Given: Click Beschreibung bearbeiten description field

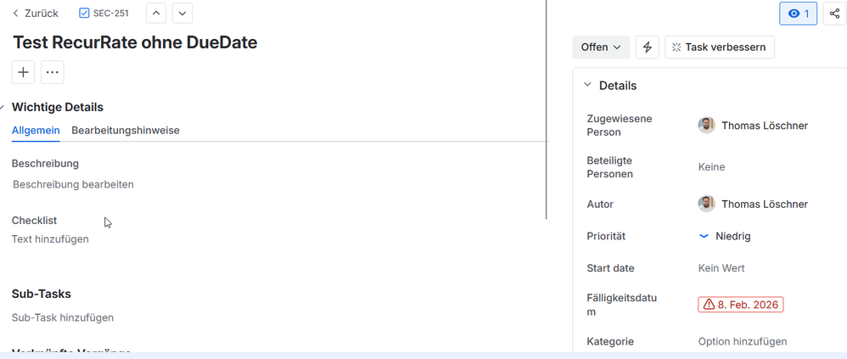Looking at the screenshot, I should (74, 185).
